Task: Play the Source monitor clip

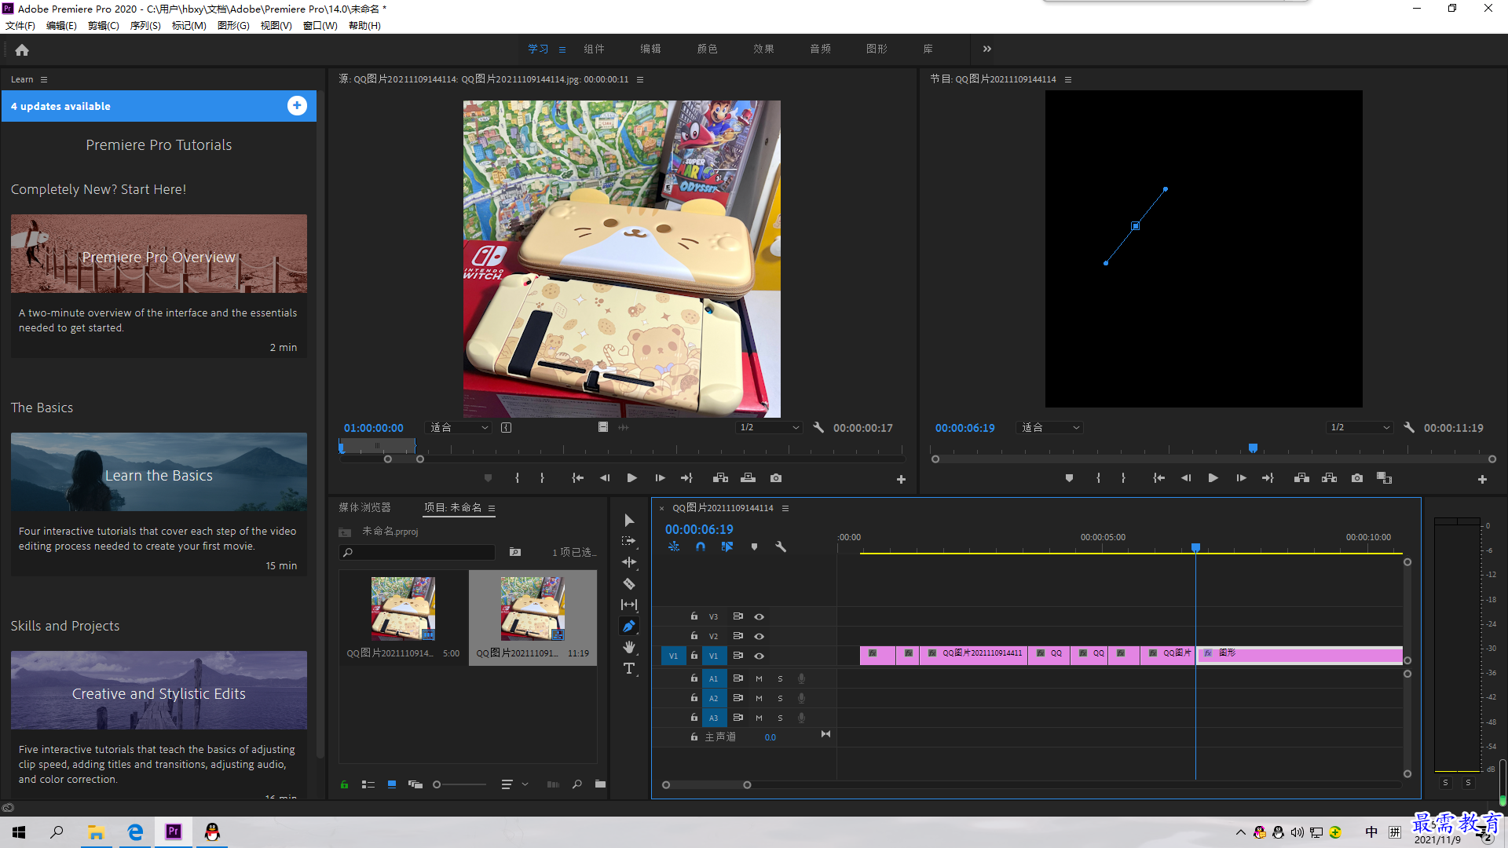Action: click(x=631, y=478)
